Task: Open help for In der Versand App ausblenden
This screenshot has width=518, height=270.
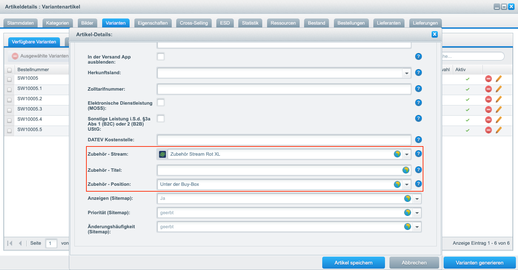Action: click(x=418, y=56)
